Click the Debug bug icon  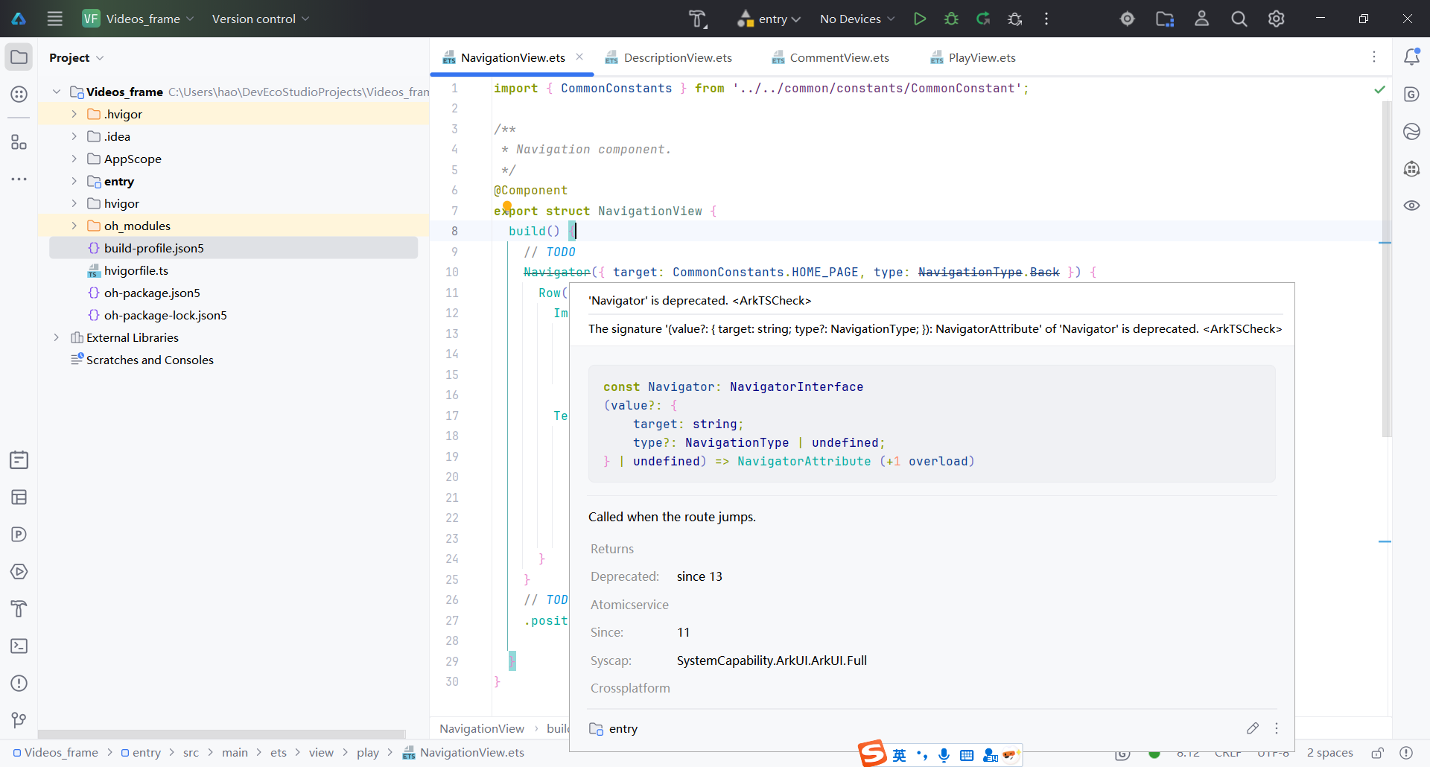(x=951, y=19)
